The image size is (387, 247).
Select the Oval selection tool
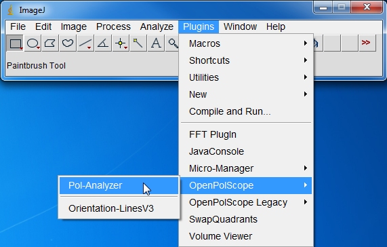(x=33, y=43)
